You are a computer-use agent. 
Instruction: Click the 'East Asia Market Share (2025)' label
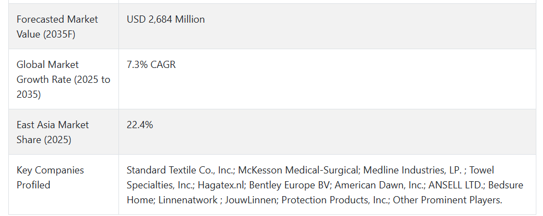[53, 132]
